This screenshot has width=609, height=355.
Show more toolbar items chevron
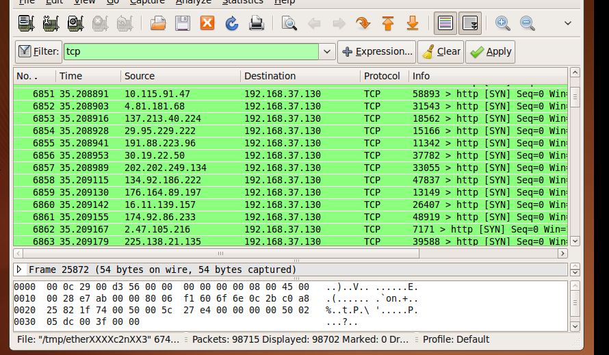(568, 23)
